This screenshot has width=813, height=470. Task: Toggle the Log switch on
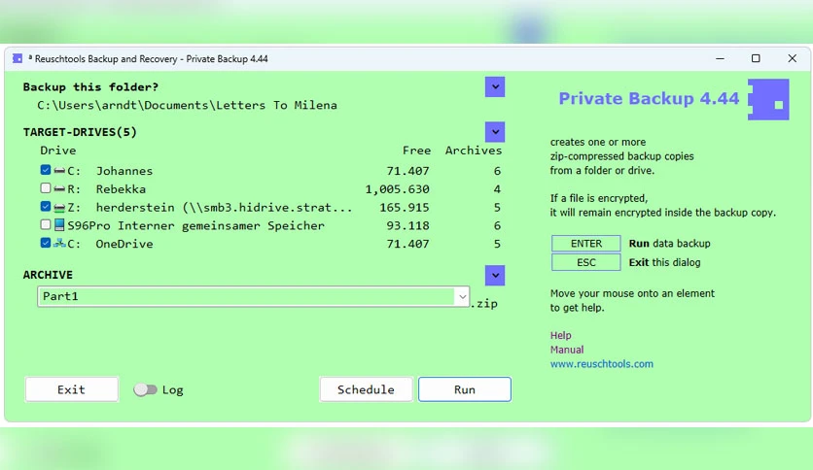pyautogui.click(x=145, y=389)
